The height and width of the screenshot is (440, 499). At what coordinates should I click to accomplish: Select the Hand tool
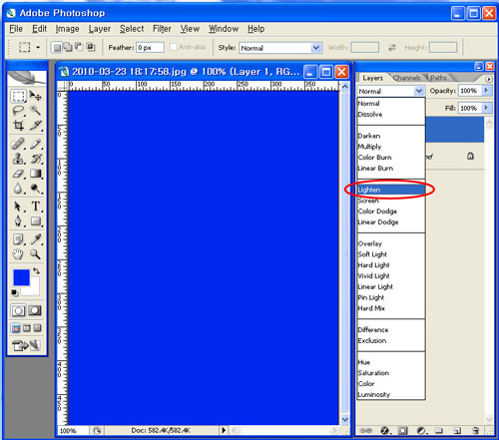[x=18, y=254]
